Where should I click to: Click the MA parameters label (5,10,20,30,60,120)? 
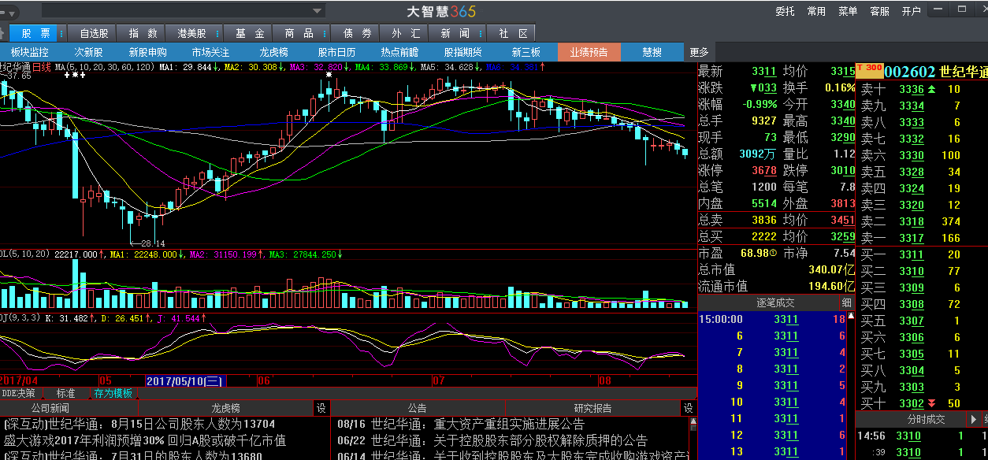(x=104, y=68)
